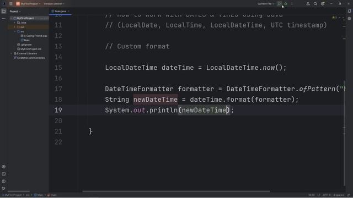The image size is (353, 198).
Task: Click line number 19 in the gutter
Action: pyautogui.click(x=58, y=110)
